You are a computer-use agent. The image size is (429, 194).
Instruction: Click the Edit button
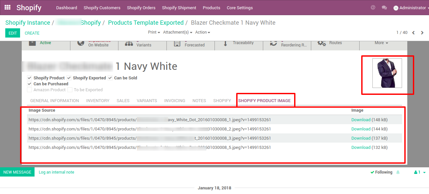(13, 33)
